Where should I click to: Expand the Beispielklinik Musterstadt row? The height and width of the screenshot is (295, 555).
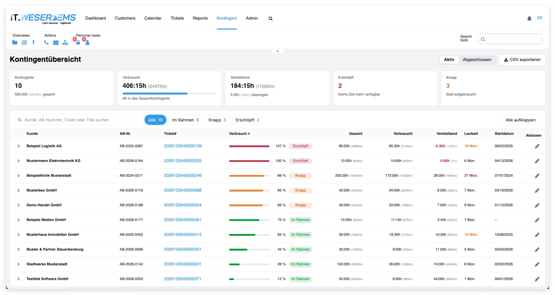[19, 176]
